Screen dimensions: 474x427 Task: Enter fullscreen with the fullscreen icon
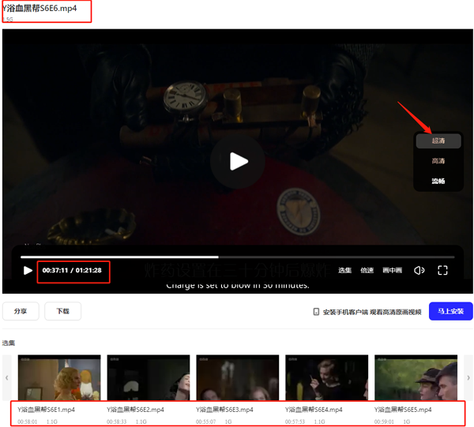(442, 270)
